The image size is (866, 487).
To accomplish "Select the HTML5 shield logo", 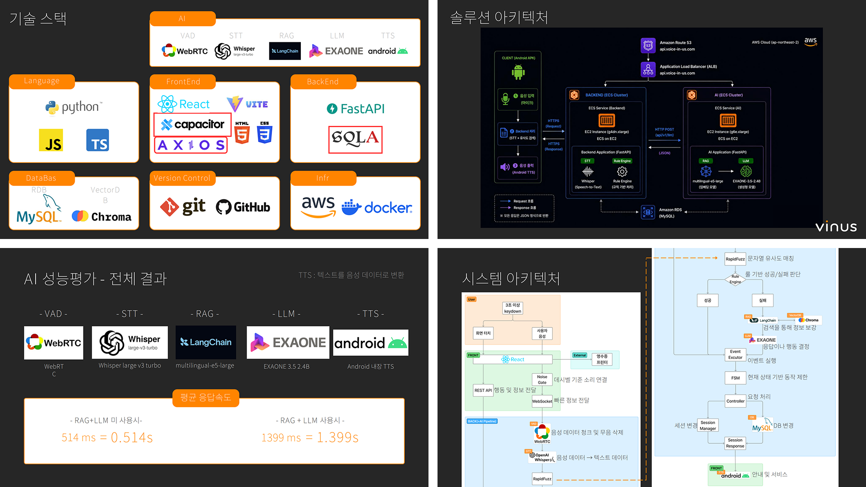I will point(242,133).
